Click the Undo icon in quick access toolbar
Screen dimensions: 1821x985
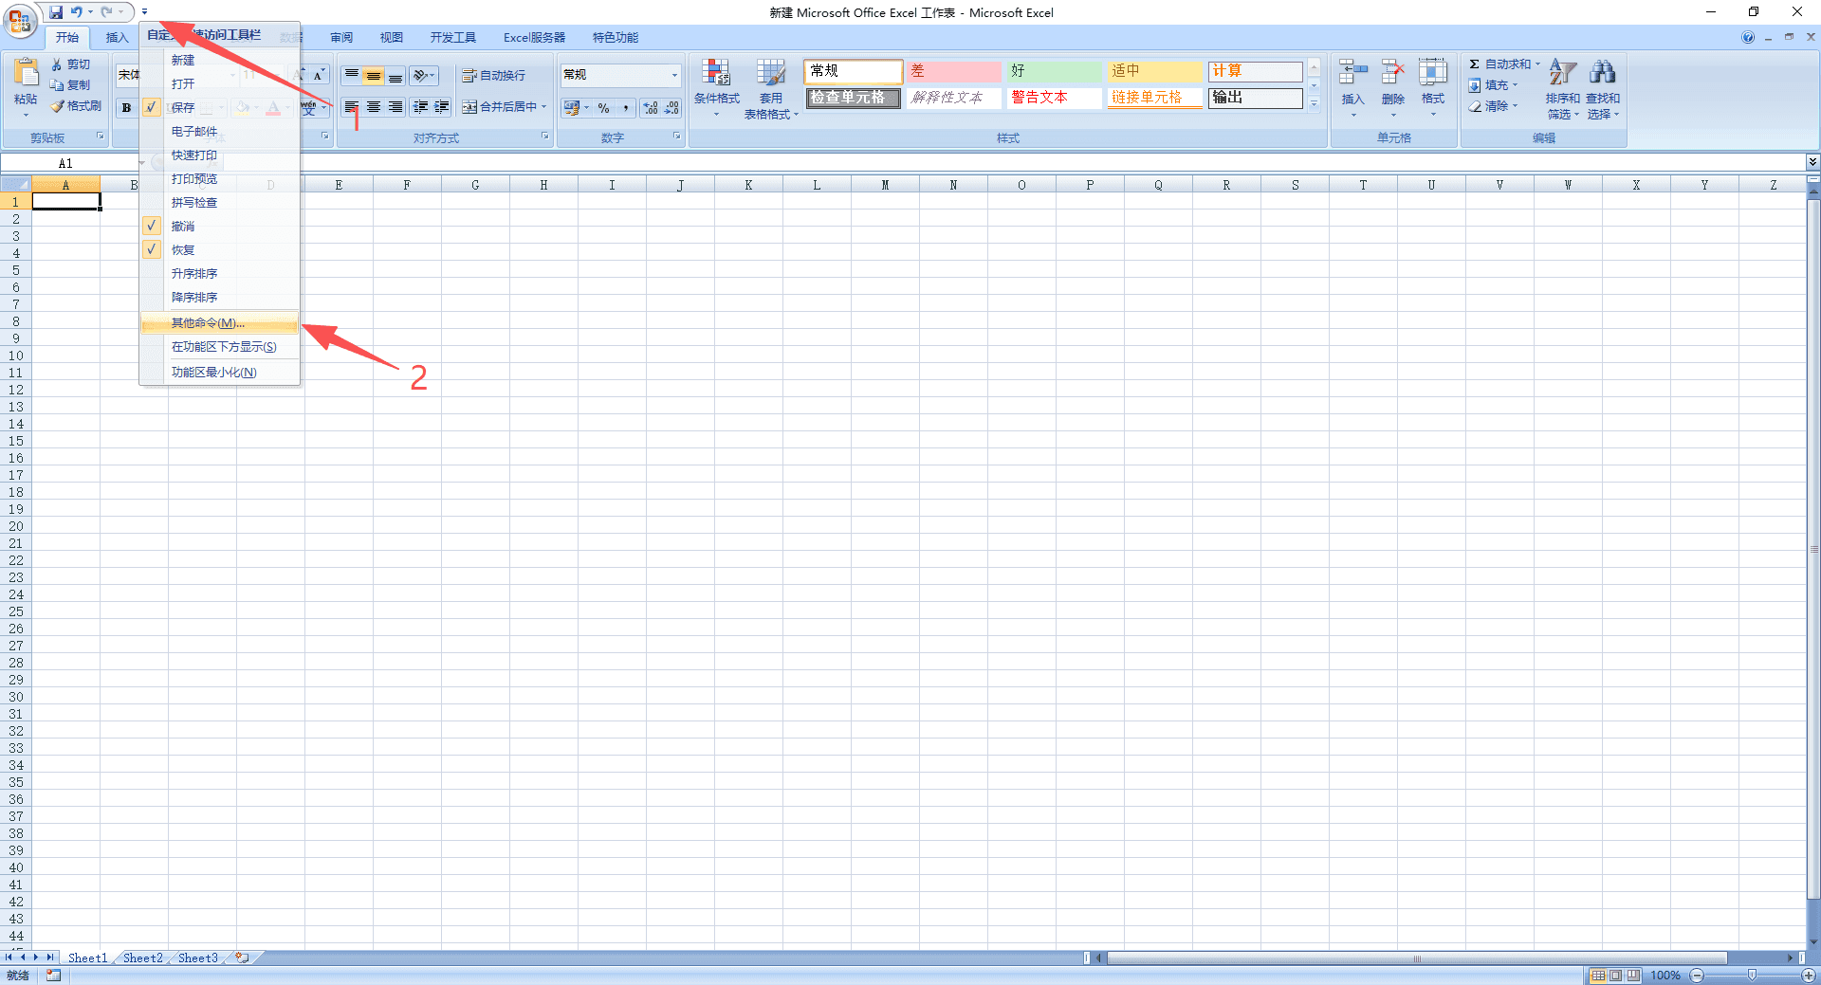coord(77,12)
